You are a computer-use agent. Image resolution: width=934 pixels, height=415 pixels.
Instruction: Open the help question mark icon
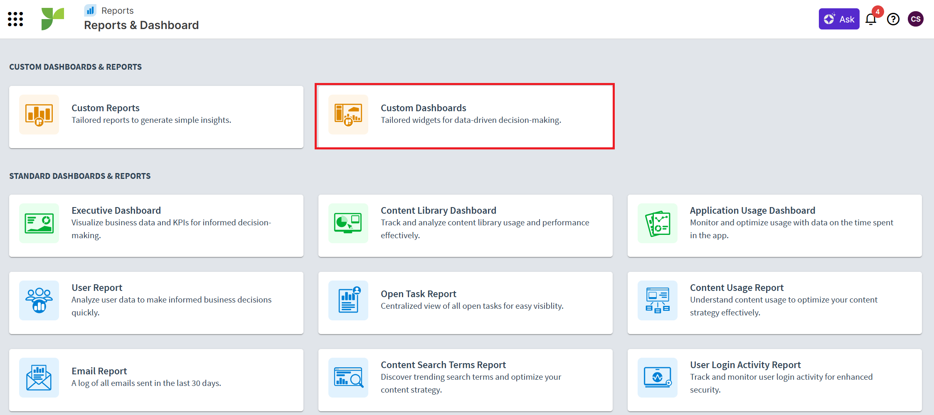(x=893, y=20)
